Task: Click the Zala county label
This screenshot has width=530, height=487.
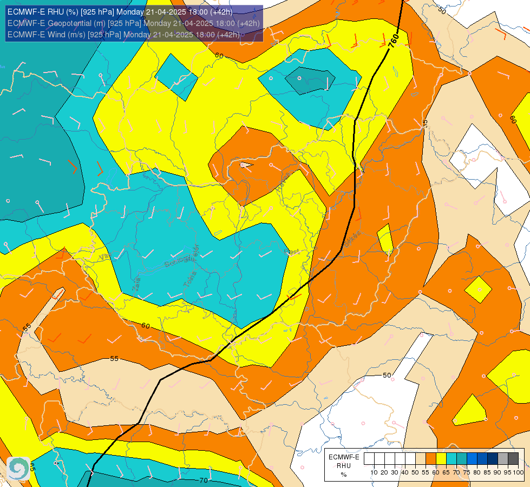Action: (136, 284)
